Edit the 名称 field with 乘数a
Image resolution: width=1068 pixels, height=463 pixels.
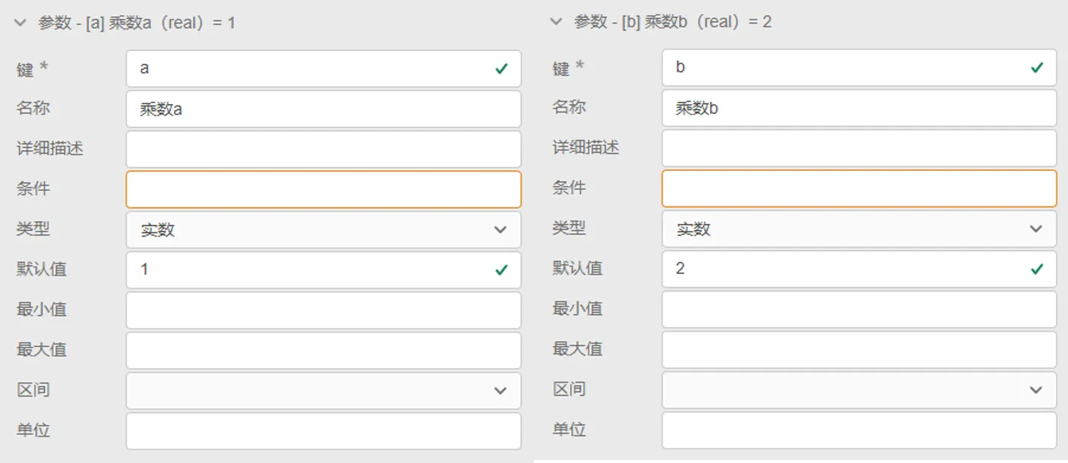tap(323, 109)
